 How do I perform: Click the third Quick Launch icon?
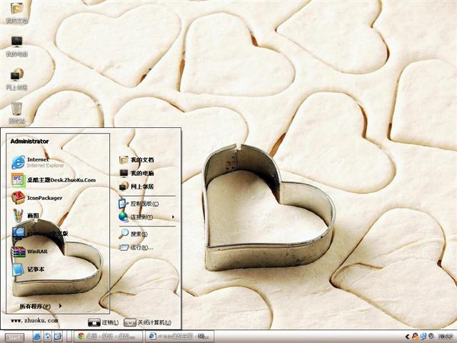(x=58, y=337)
